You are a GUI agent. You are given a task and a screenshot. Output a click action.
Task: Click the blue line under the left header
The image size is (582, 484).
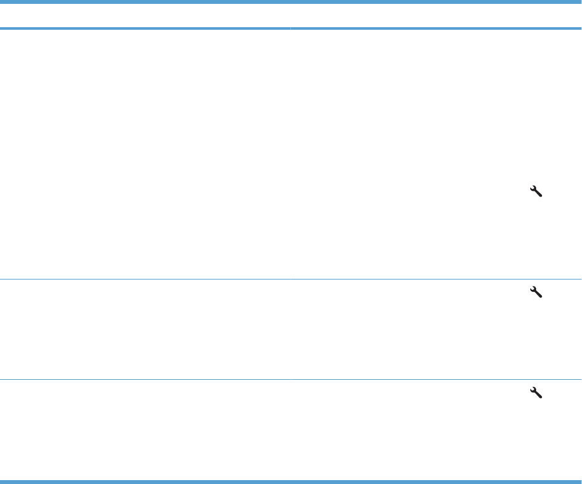point(145,28)
